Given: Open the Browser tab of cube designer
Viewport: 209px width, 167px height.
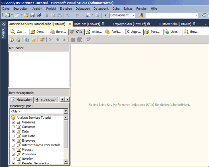Looking at the screenshot, I should [193, 32].
